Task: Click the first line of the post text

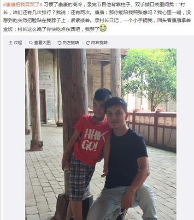Action: click(97, 5)
